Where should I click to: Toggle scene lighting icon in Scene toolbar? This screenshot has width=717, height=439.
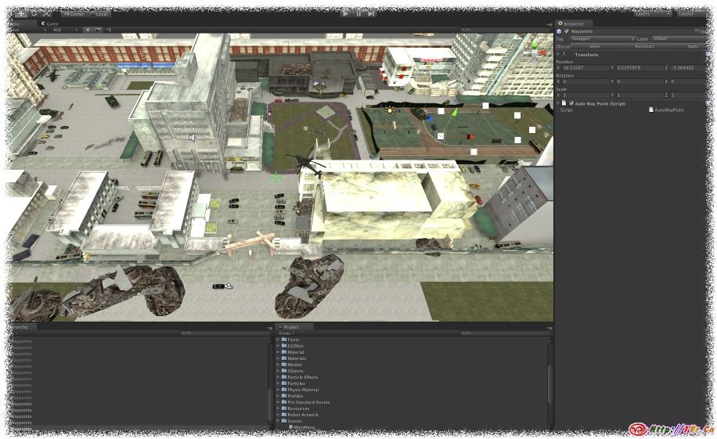click(x=87, y=30)
